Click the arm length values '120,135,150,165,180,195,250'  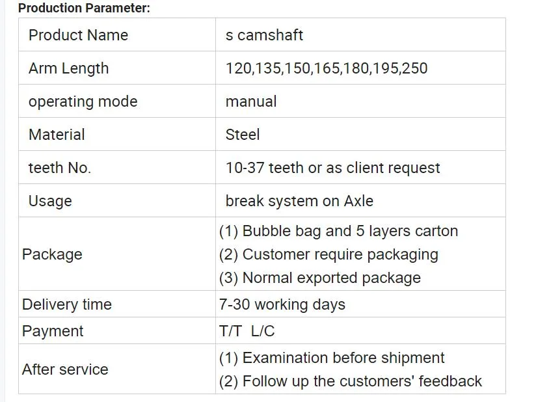pyautogui.click(x=327, y=68)
